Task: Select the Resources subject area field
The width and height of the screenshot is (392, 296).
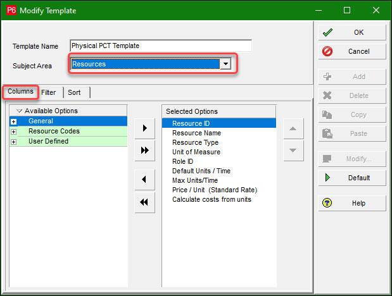Action: pos(145,64)
